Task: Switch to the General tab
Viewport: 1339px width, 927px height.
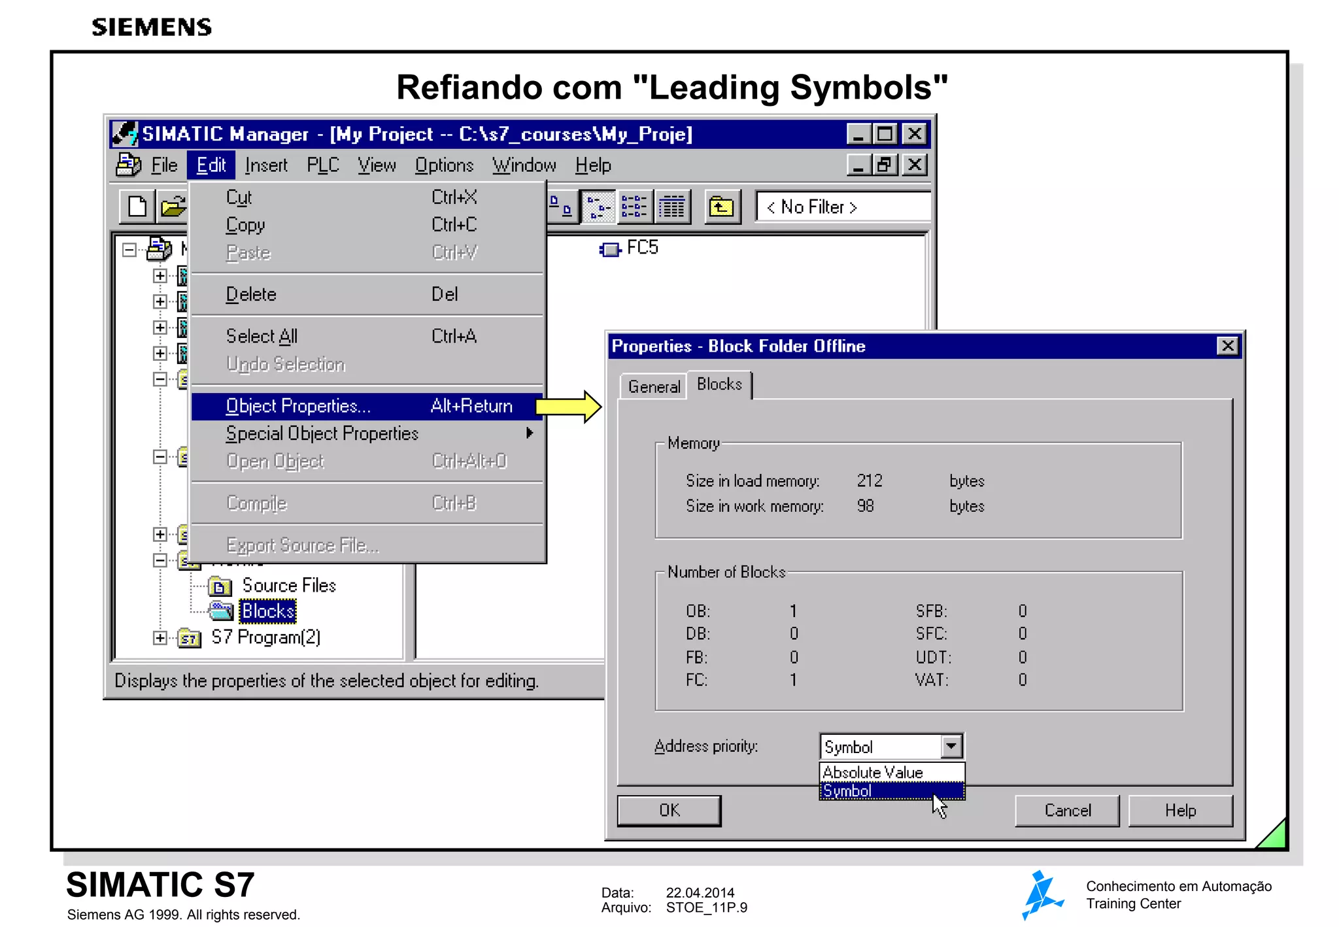Action: 654,387
